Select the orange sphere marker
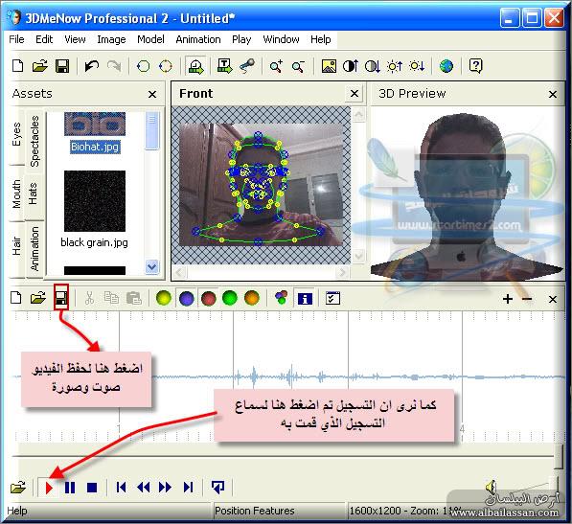572x524 pixels. [x=252, y=298]
